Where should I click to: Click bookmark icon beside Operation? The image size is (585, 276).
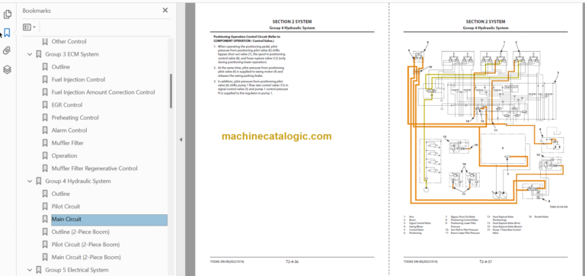pos(45,156)
